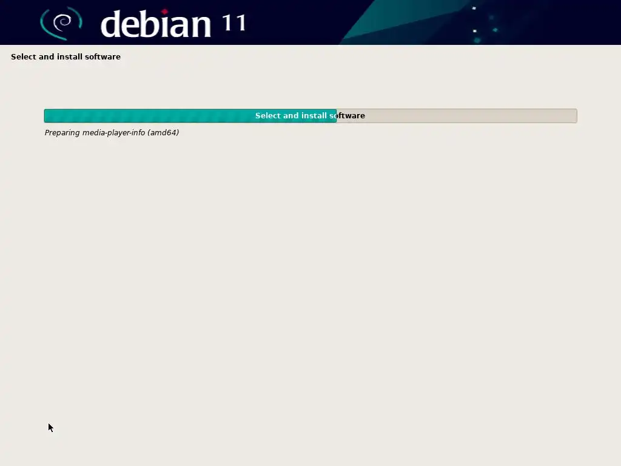The image size is (621, 466).
Task: Click the Debian swirl logo
Action: [x=61, y=23]
